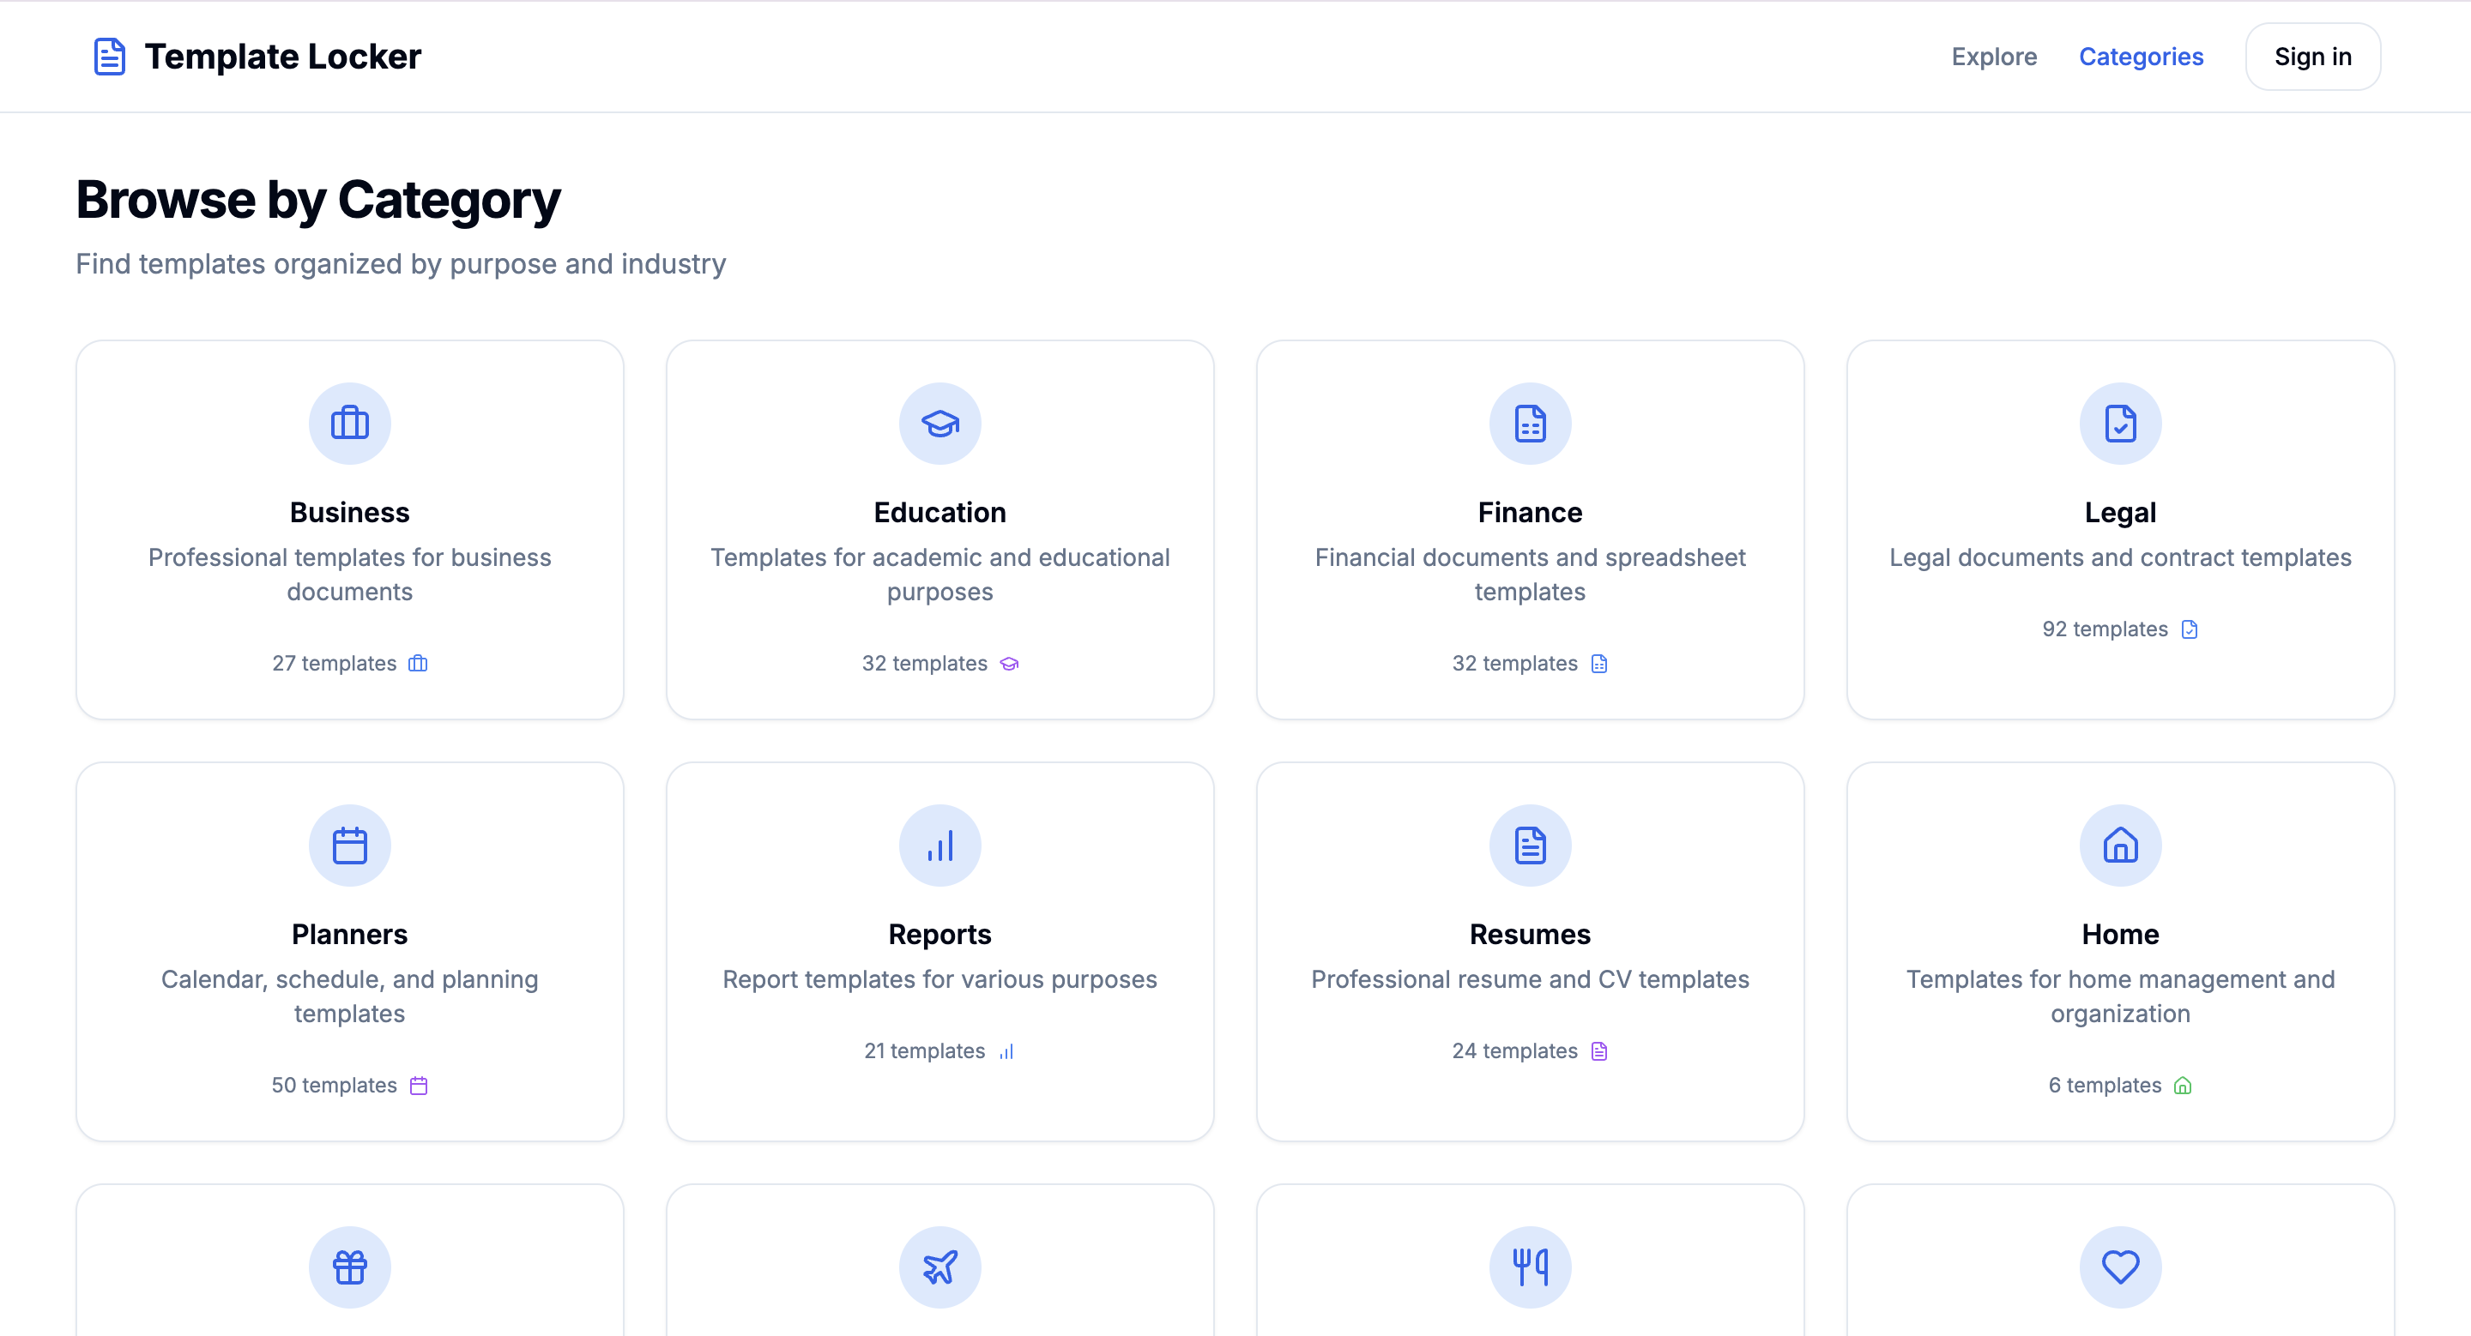The width and height of the screenshot is (2471, 1336).
Task: Click the Sign in button
Action: coord(2313,57)
